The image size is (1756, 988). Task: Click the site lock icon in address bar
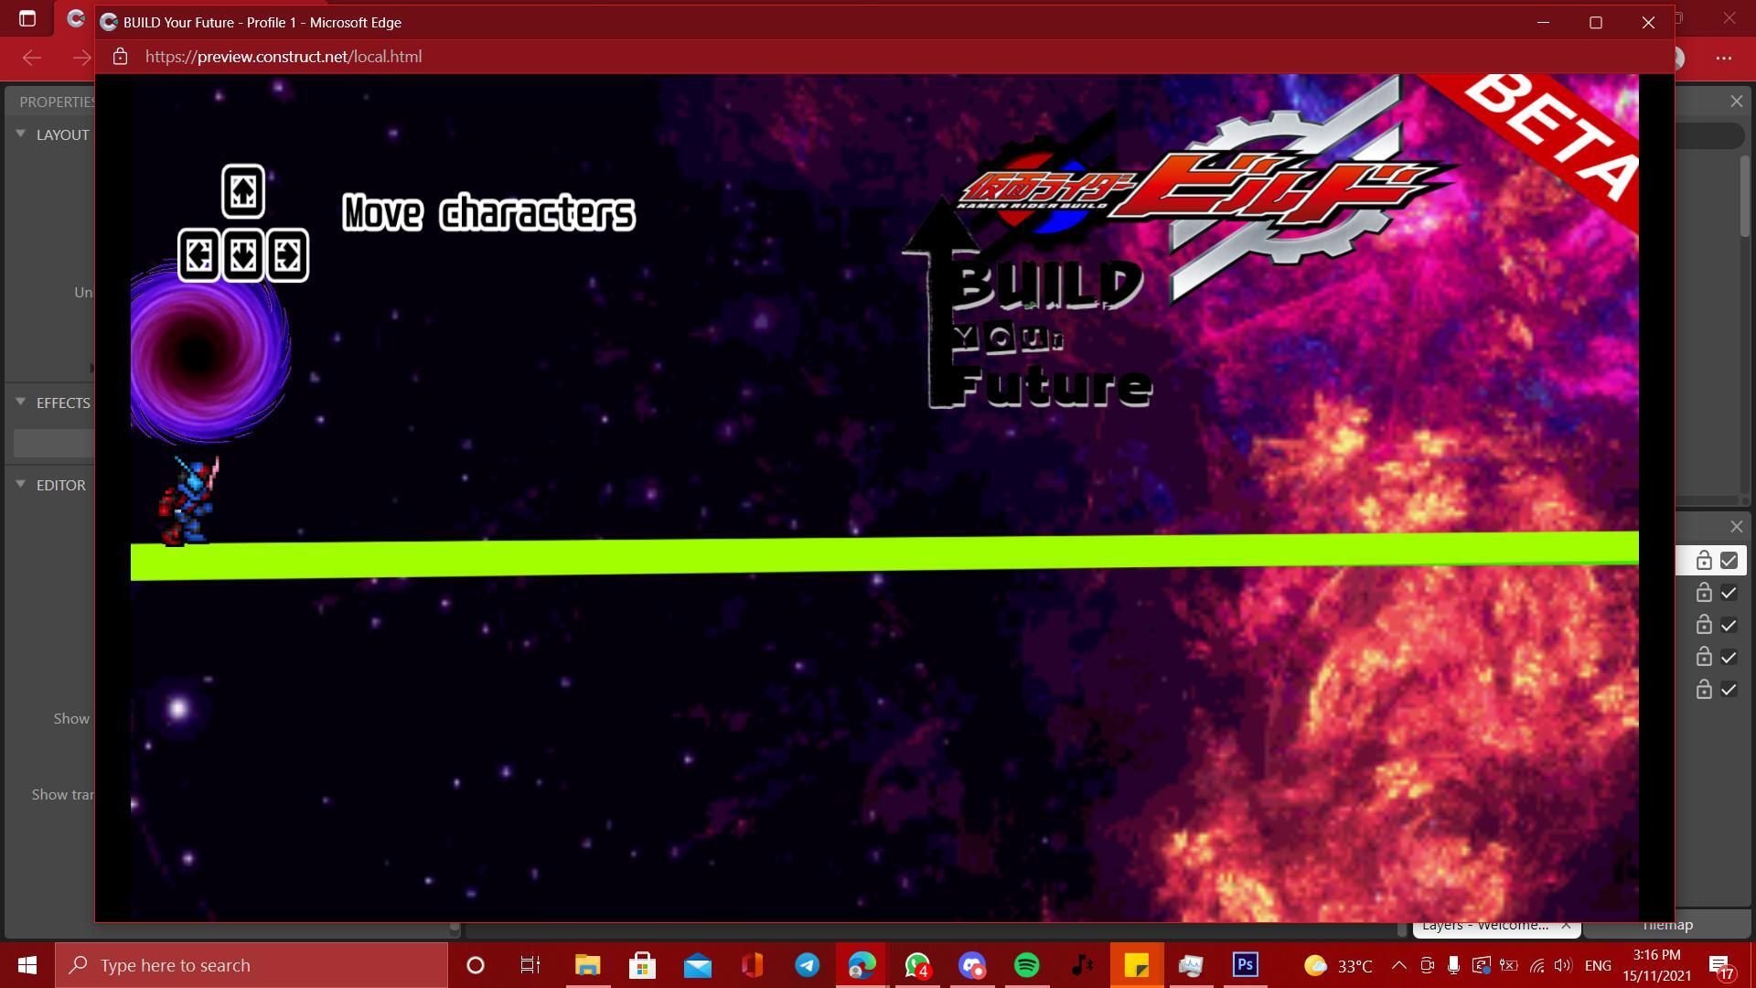[120, 57]
